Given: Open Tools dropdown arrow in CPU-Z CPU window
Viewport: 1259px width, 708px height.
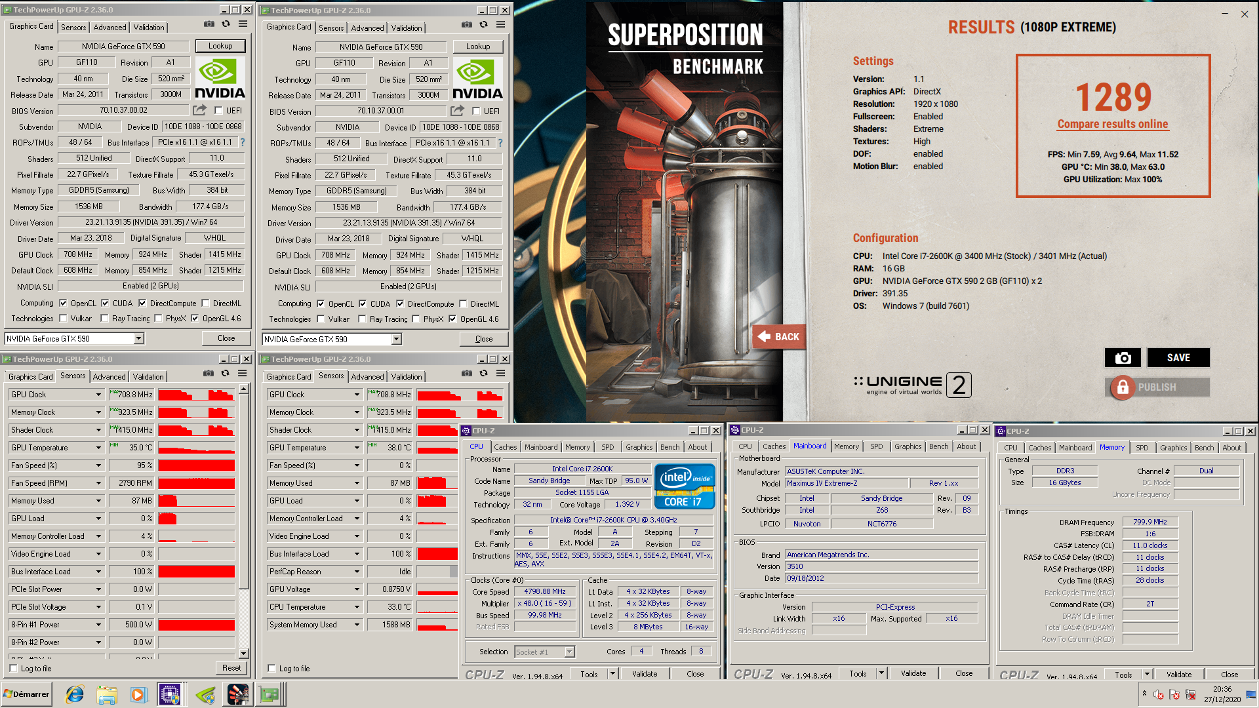Looking at the screenshot, I should click(612, 673).
